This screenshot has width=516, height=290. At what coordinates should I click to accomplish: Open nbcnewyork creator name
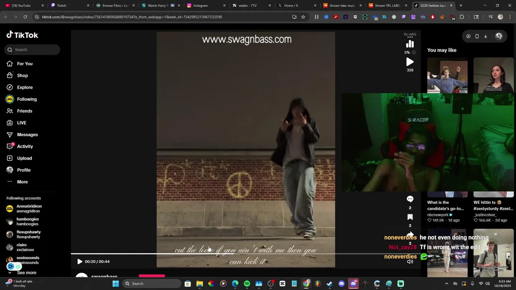(x=438, y=215)
